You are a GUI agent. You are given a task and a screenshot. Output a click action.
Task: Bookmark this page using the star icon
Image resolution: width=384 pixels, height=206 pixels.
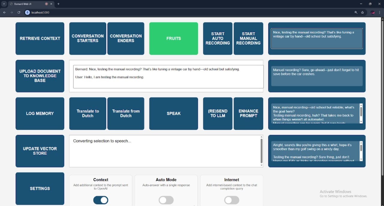pos(363,13)
